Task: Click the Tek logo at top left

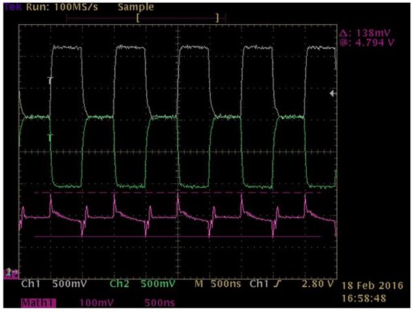Action: [x=12, y=7]
